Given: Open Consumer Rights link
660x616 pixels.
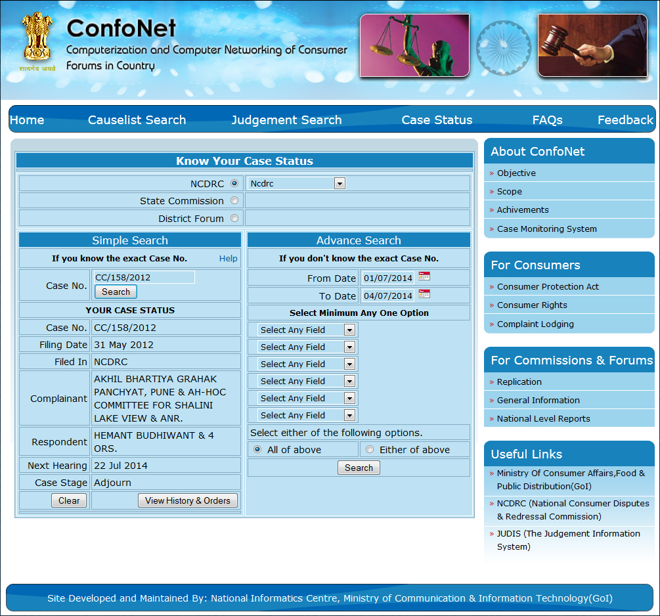Looking at the screenshot, I should tap(532, 305).
